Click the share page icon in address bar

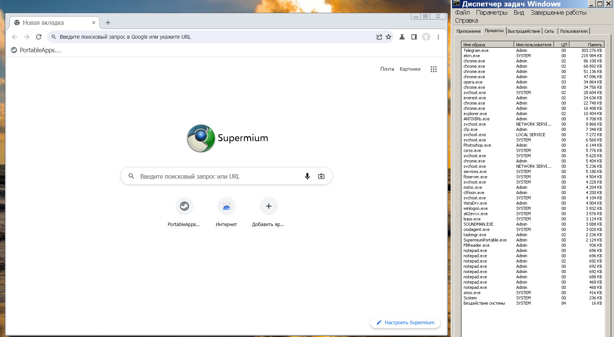379,37
